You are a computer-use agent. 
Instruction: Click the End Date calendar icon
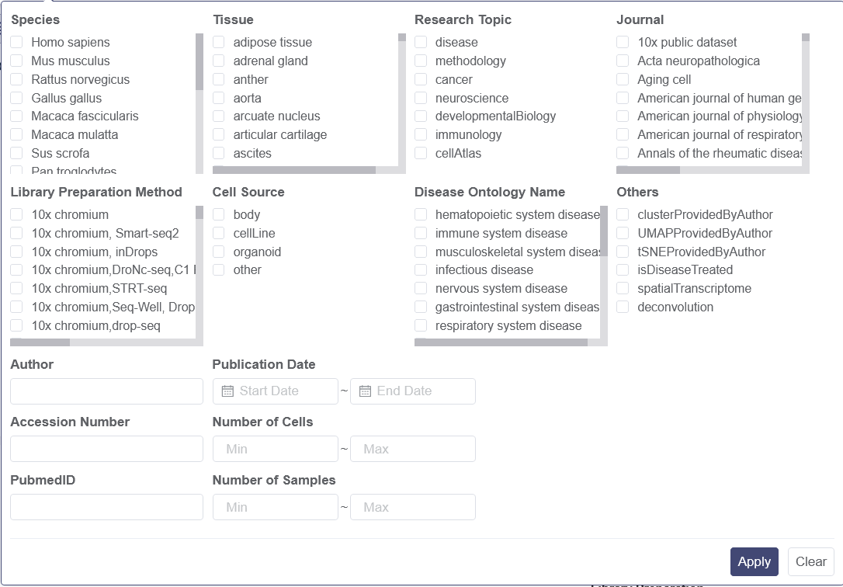click(365, 391)
